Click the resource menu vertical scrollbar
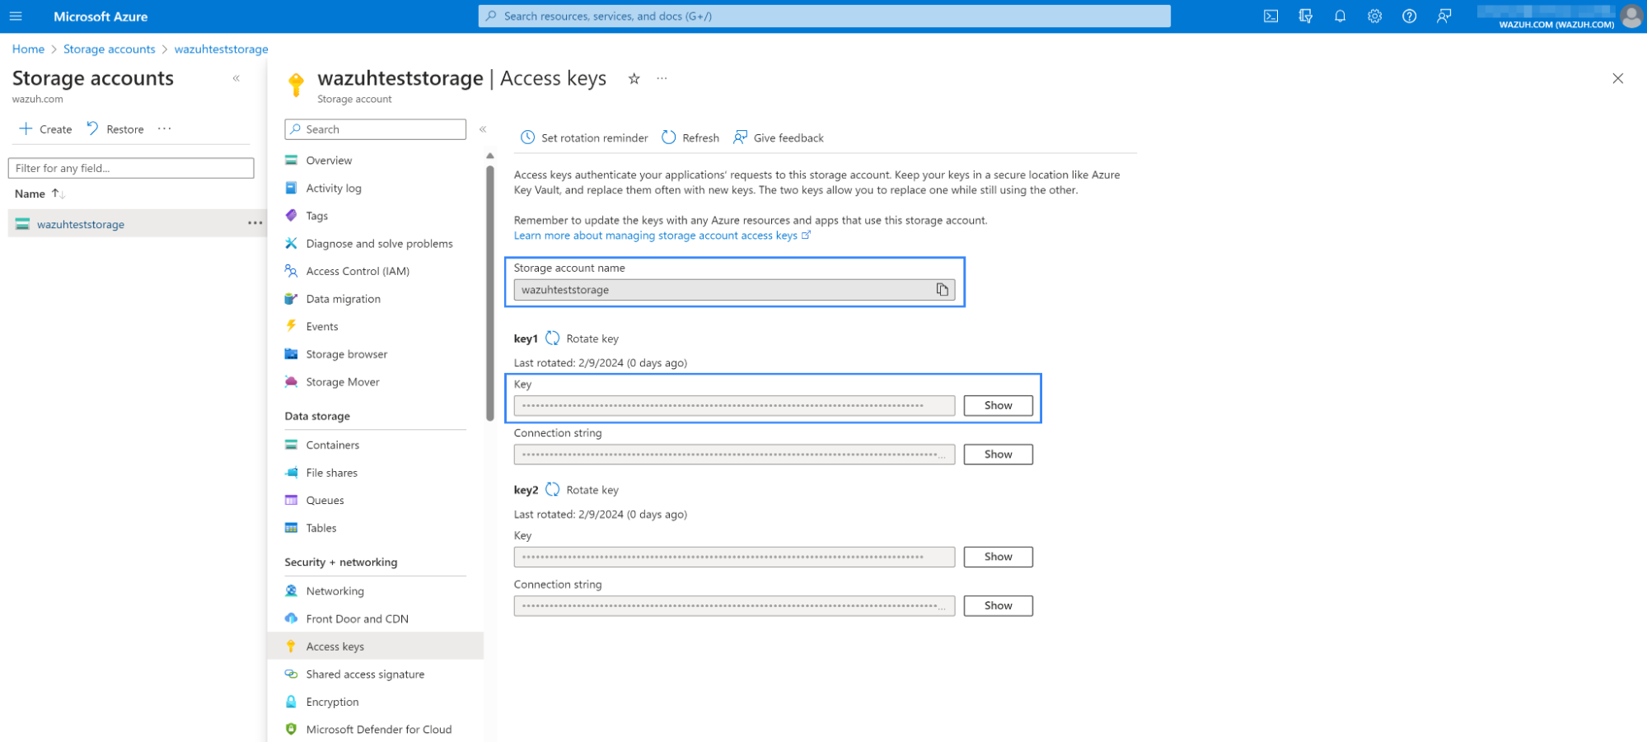The height and width of the screenshot is (742, 1647). tap(490, 288)
